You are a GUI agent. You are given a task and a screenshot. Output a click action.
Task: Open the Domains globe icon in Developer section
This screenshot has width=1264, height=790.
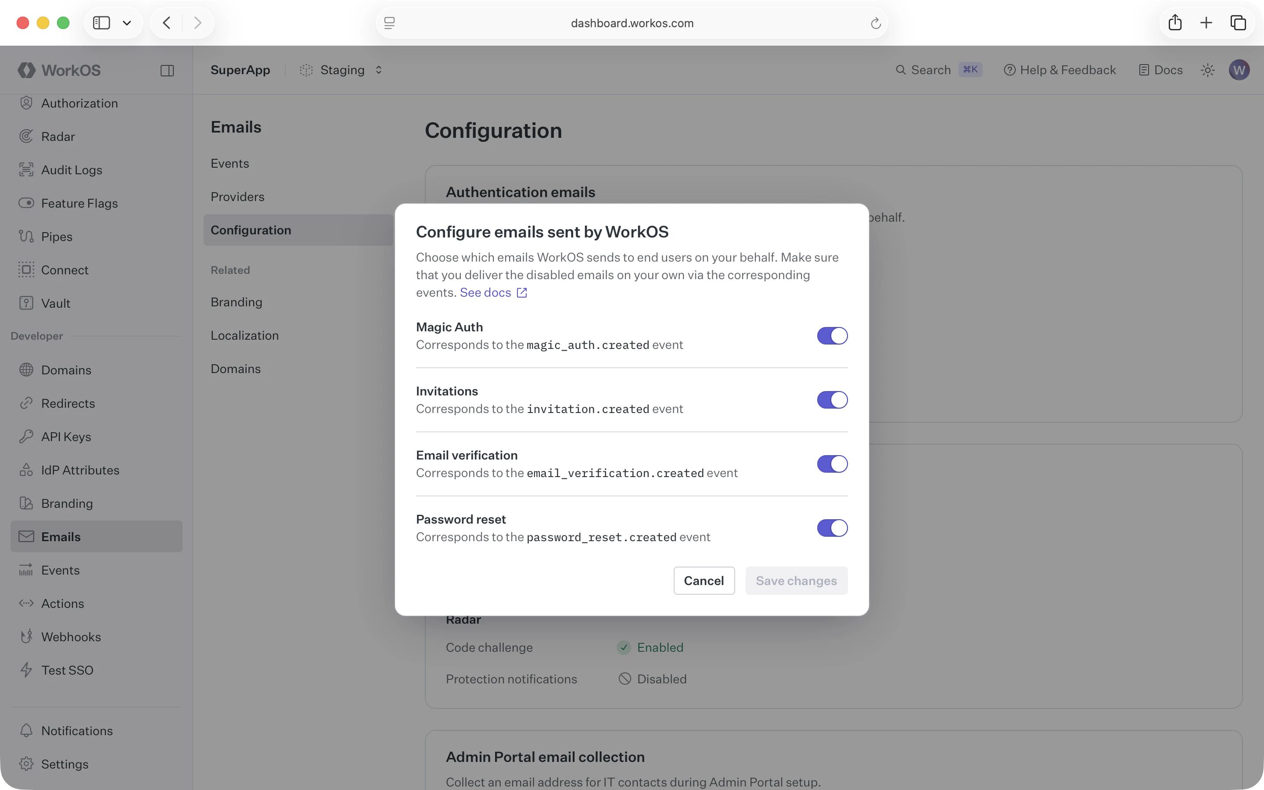point(26,370)
